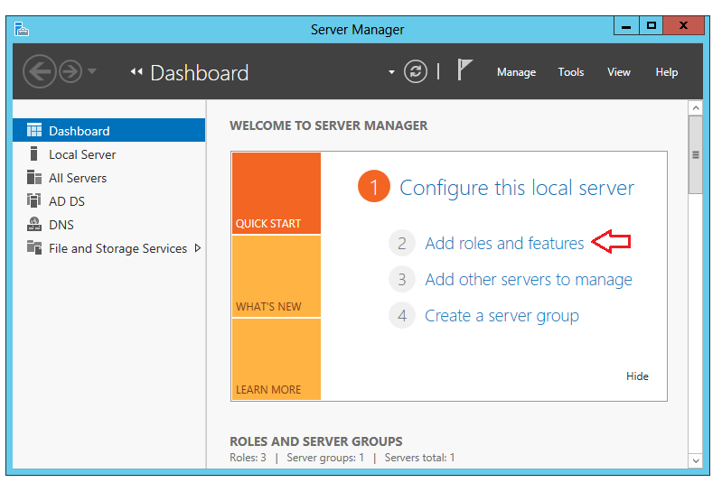Click the scrollbar down arrow
The height and width of the screenshot is (492, 722).
pyautogui.click(x=695, y=460)
